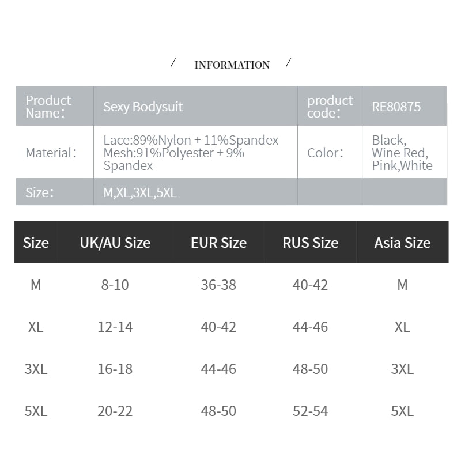Click the 3XL row label in Size column
The image size is (461, 461).
pos(36,369)
